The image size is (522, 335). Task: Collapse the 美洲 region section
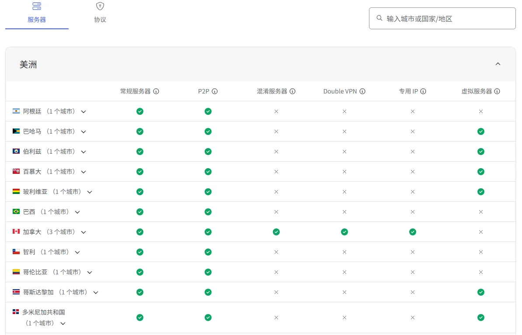click(x=498, y=64)
